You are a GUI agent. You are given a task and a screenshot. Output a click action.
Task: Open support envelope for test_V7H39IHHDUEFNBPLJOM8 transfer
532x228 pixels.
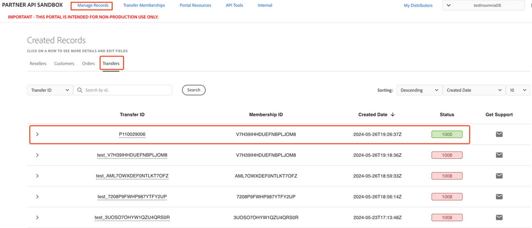click(x=499, y=155)
